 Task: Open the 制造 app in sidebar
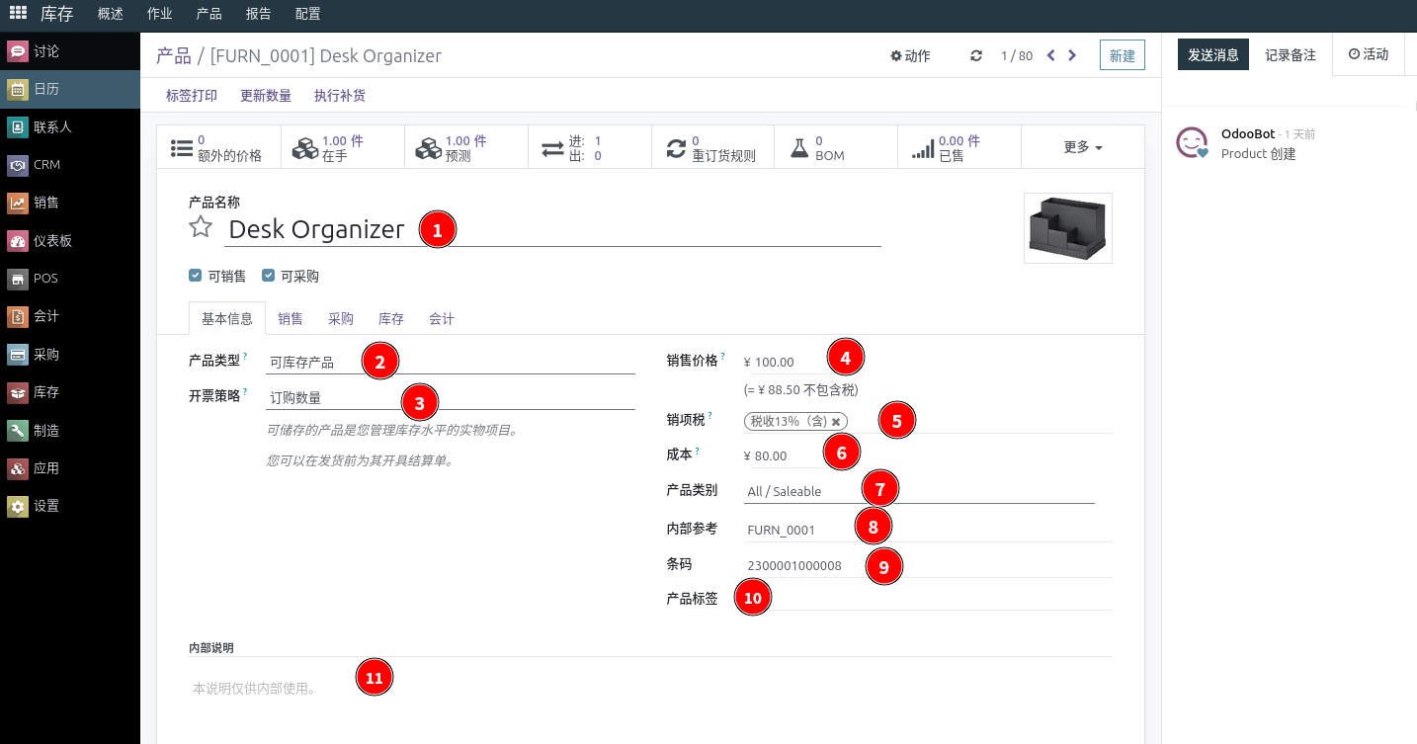pos(69,431)
